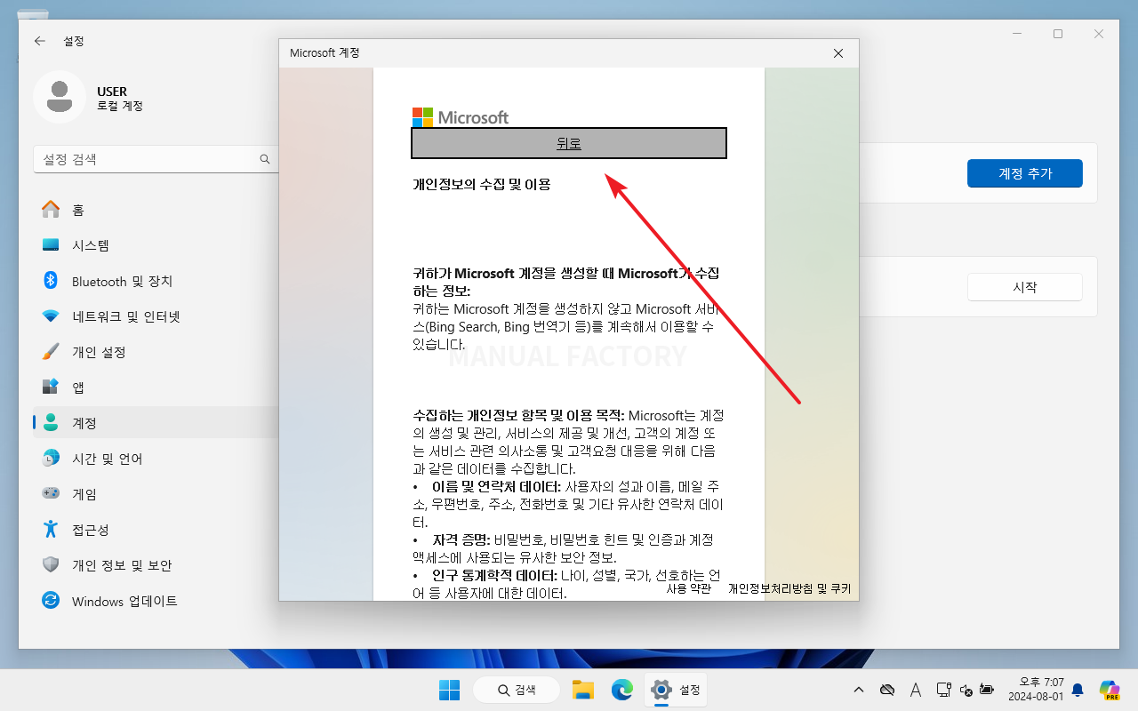Open Copilot preview icon on taskbar

click(x=1109, y=690)
